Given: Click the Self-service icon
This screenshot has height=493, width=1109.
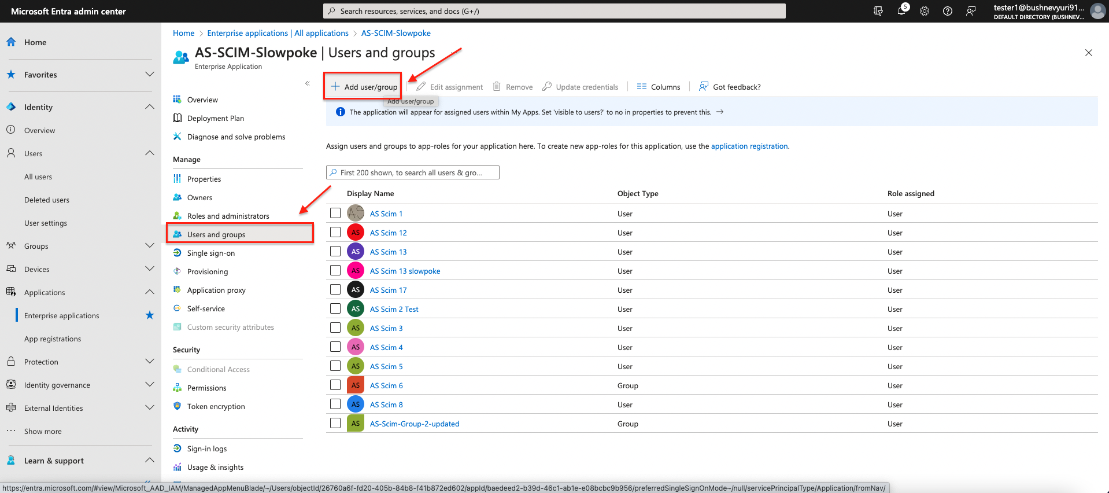Looking at the screenshot, I should pos(178,308).
